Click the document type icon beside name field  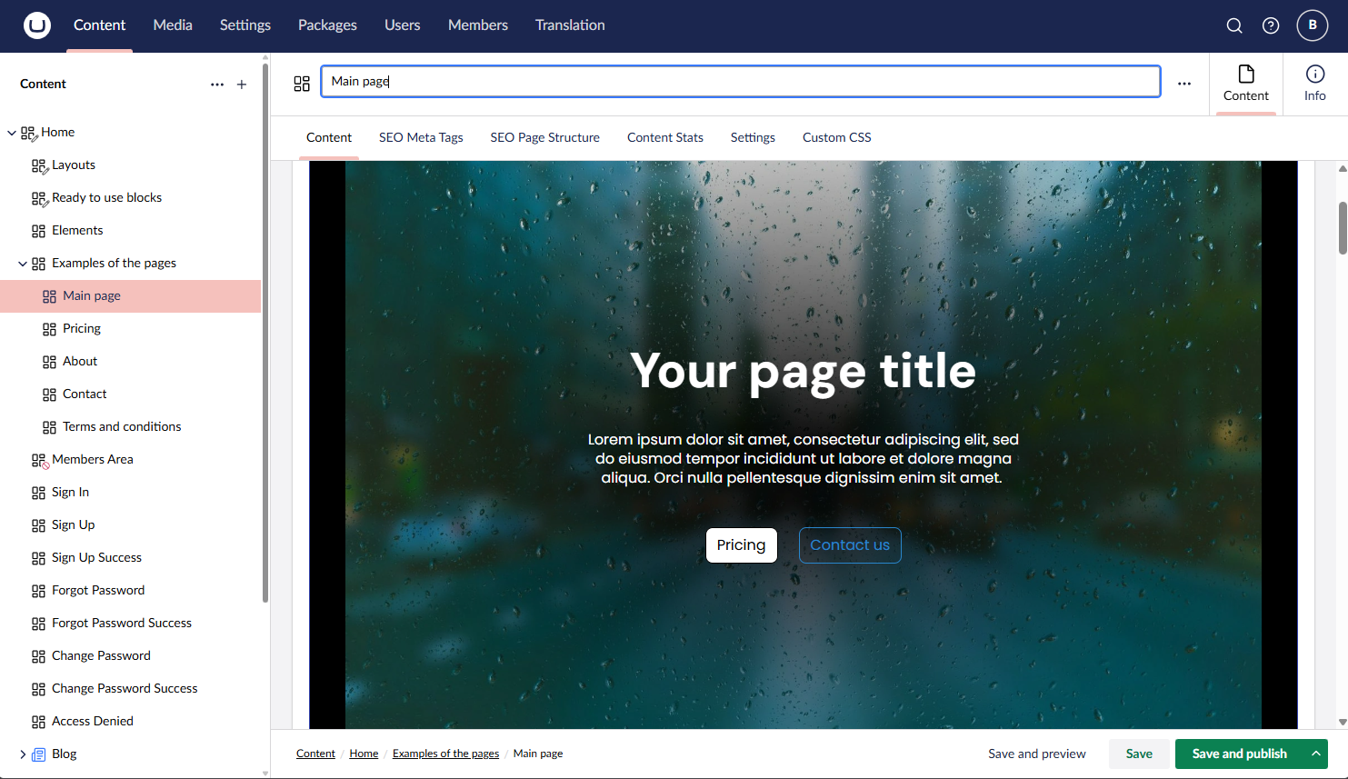(x=302, y=84)
